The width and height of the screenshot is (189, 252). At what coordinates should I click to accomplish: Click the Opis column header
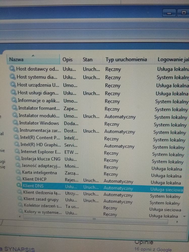click(x=67, y=60)
